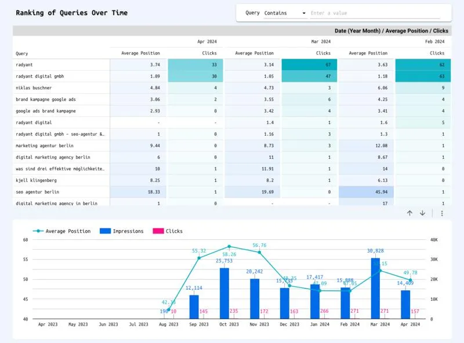Open the Contains condition dropdown
This screenshot has height=343, width=464.
point(285,13)
